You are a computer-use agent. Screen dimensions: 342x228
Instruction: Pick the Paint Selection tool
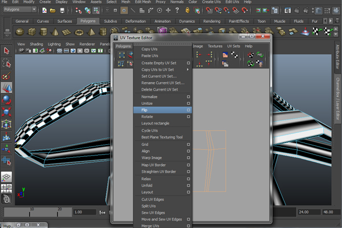[x=6, y=76]
